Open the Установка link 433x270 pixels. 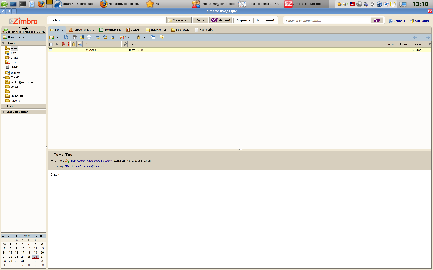click(419, 21)
